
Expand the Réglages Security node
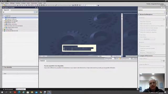(x=4, y=23)
